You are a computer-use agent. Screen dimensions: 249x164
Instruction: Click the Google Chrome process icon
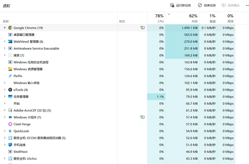pyautogui.click(x=10, y=28)
